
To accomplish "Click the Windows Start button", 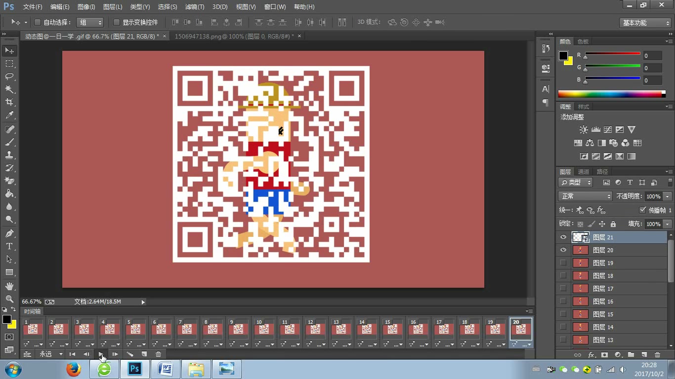I will tap(13, 369).
